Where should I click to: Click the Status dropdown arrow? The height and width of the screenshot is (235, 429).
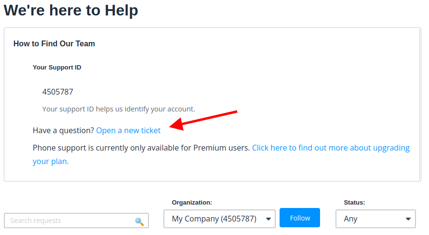pos(409,219)
